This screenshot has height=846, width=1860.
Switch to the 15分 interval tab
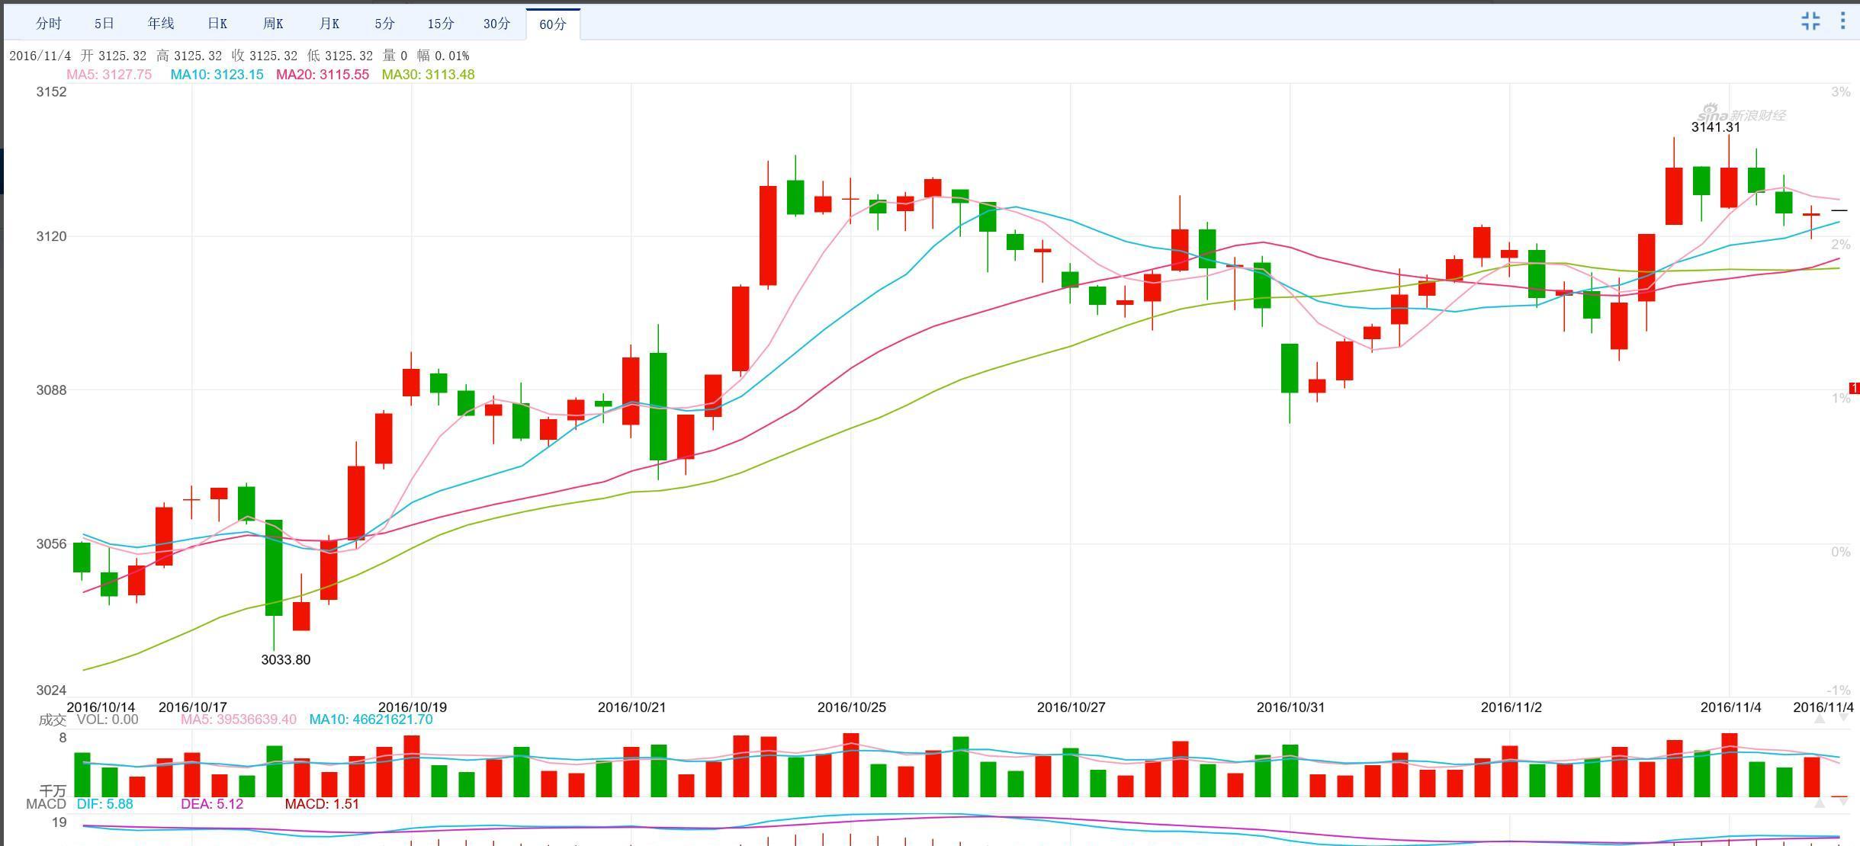click(x=441, y=24)
